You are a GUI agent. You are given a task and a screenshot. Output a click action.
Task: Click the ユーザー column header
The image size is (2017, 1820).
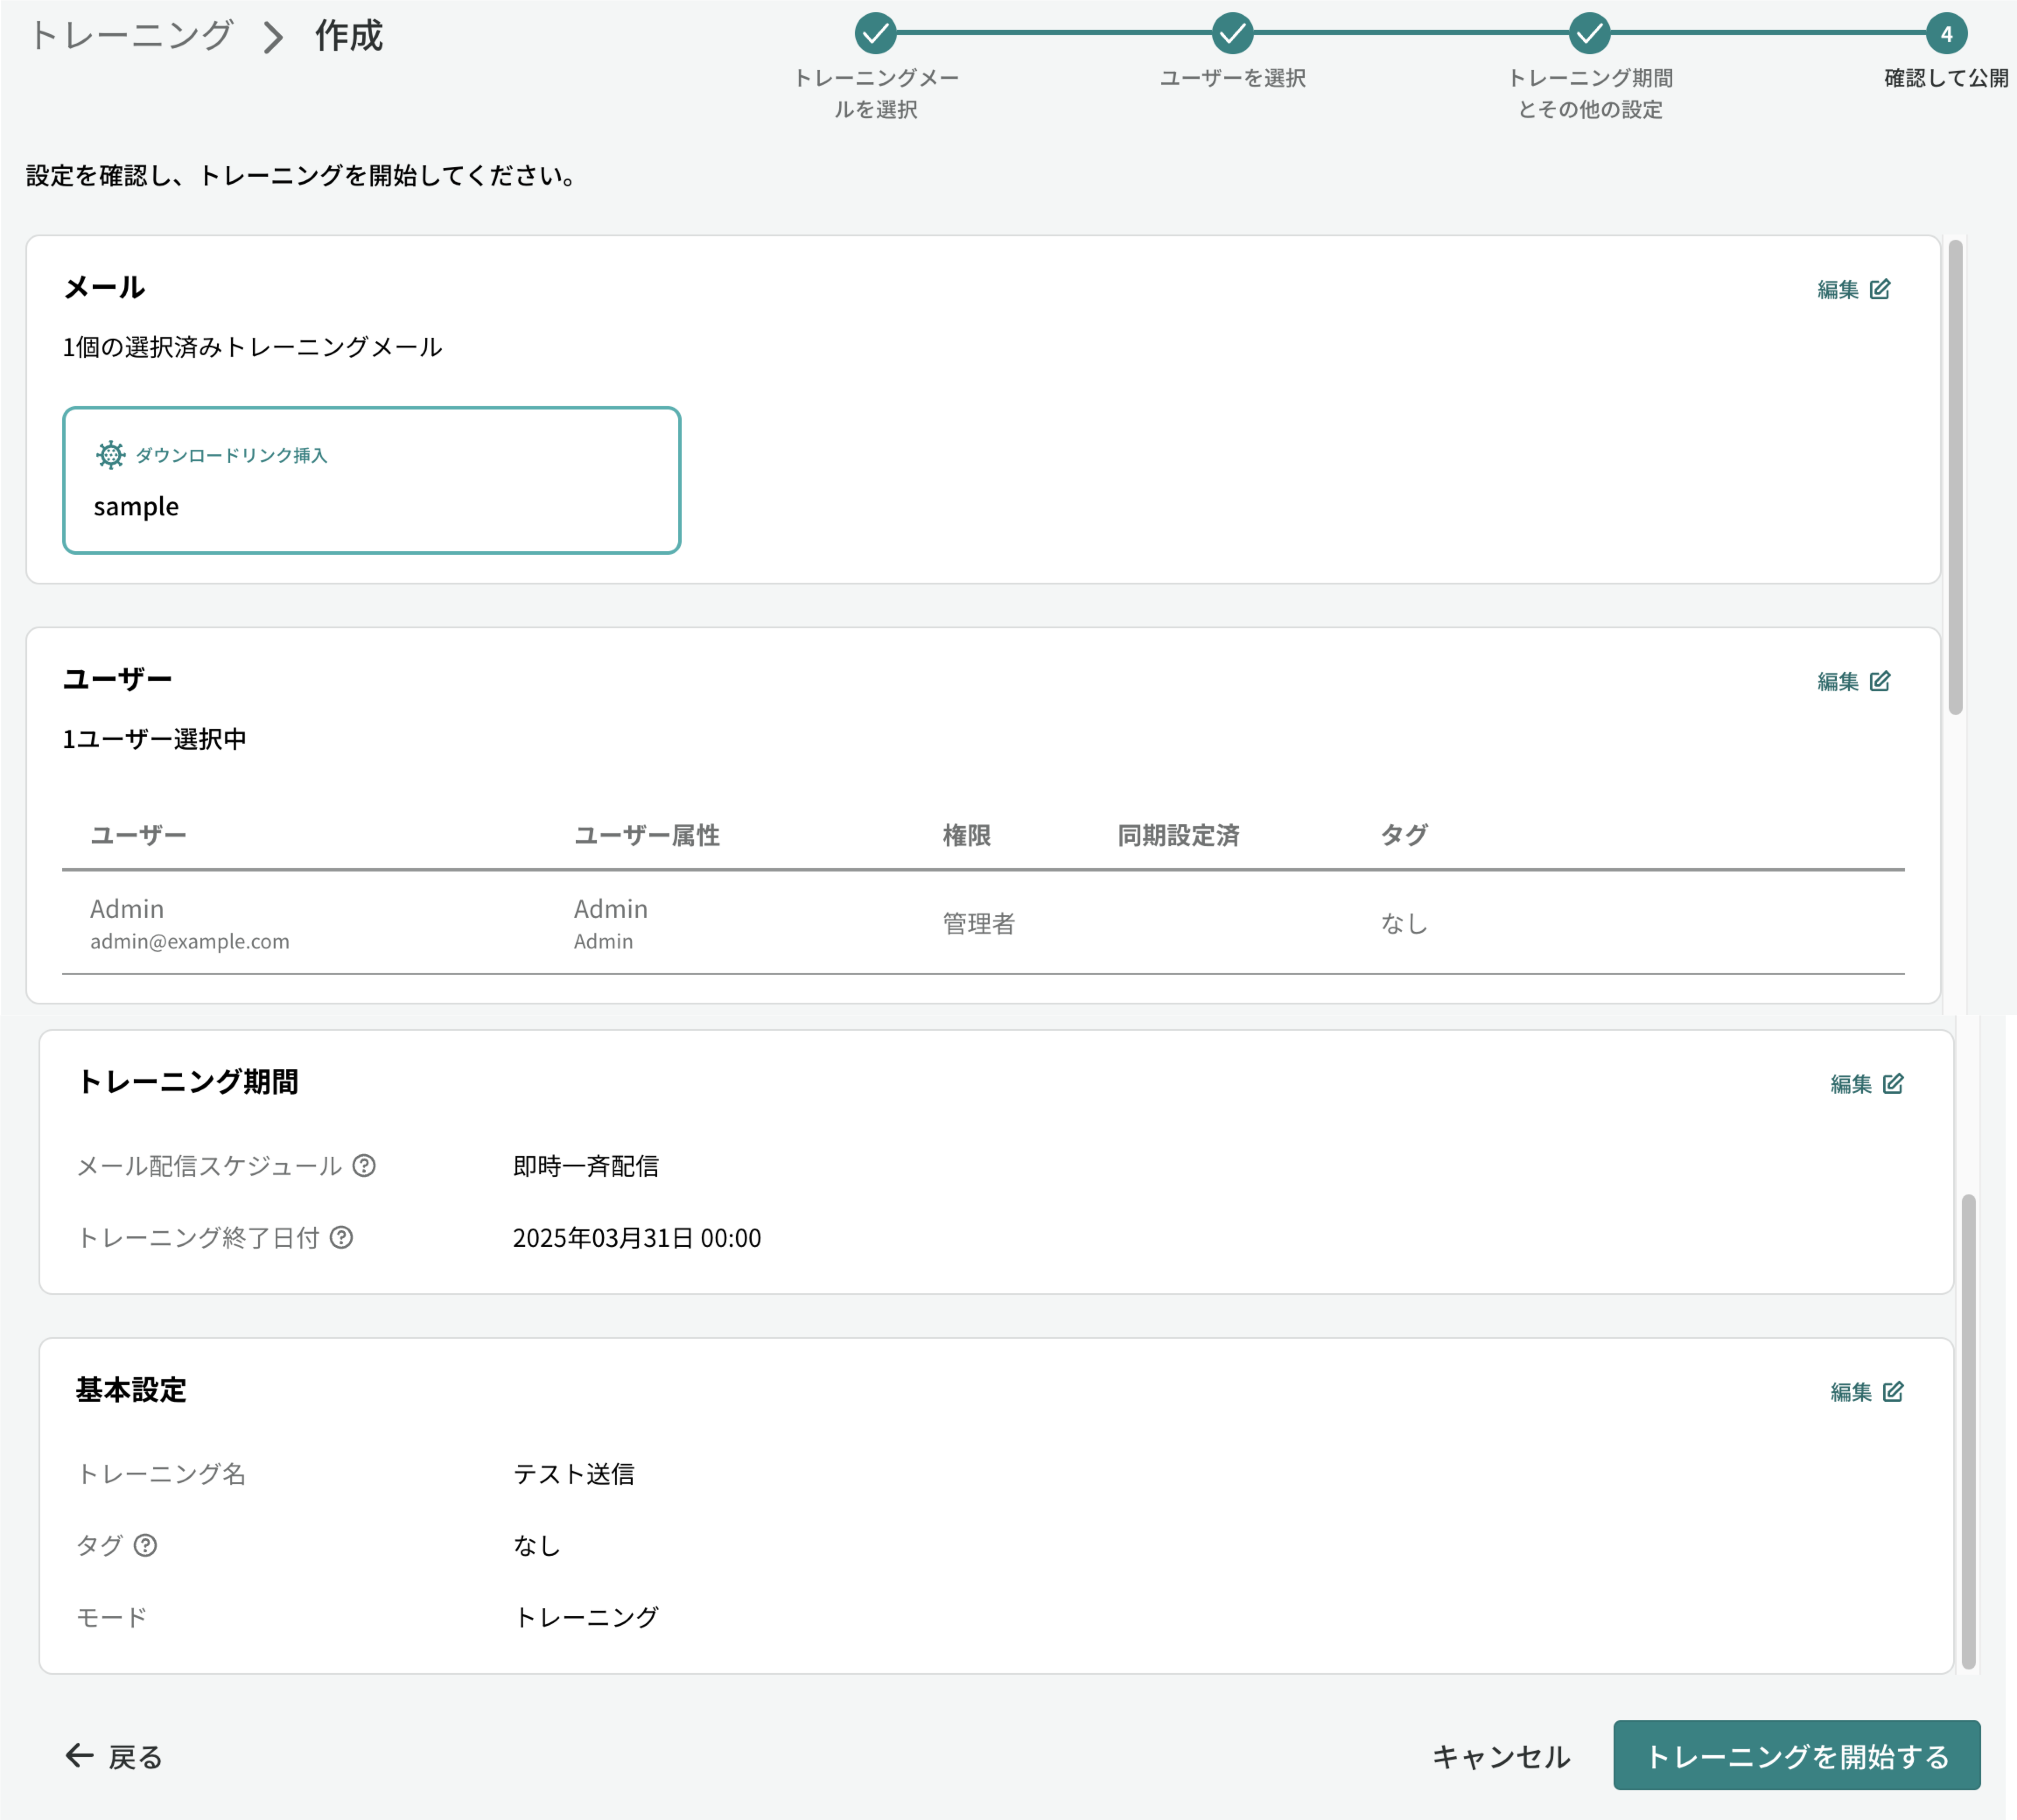click(138, 835)
